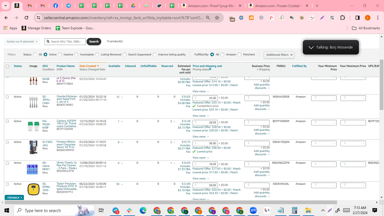
Task: Select Fulfilled By Merchant radio button
Action: tap(240, 55)
